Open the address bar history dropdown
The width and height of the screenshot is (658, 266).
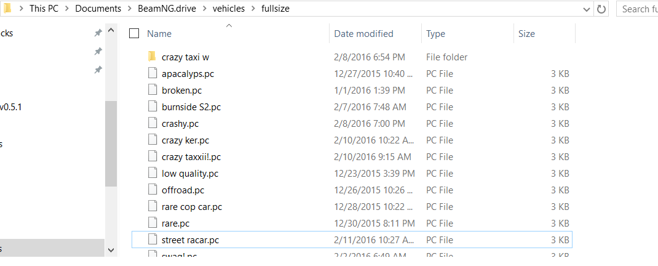(x=586, y=9)
